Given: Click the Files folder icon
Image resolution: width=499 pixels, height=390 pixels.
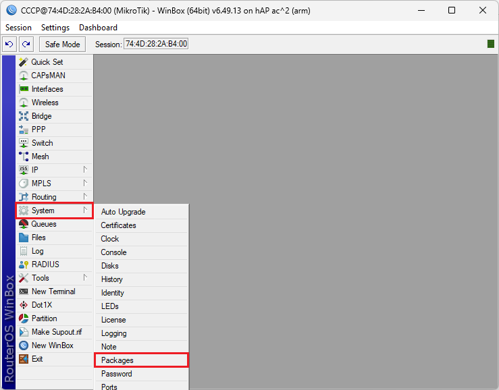Looking at the screenshot, I should (24, 238).
